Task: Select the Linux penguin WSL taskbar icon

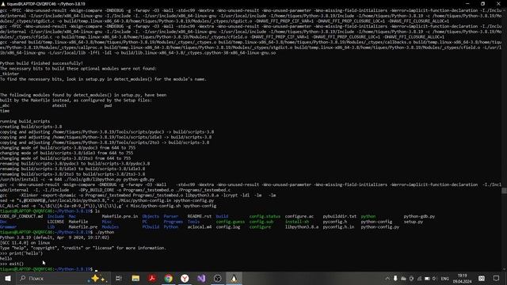Action: [x=234, y=278]
